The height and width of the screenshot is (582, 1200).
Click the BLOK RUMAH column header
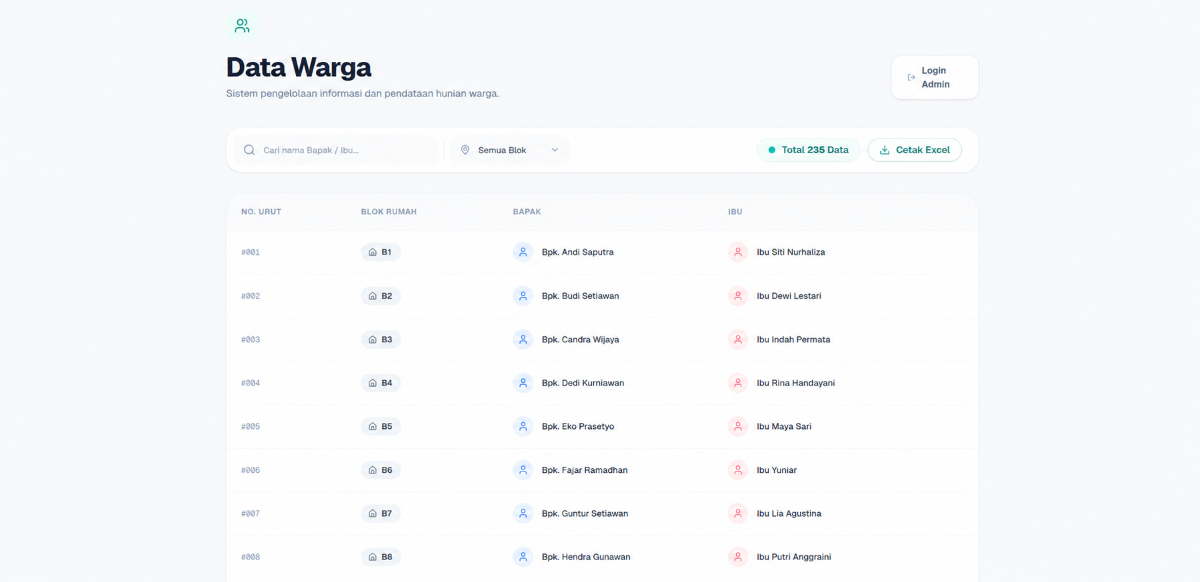tap(389, 212)
